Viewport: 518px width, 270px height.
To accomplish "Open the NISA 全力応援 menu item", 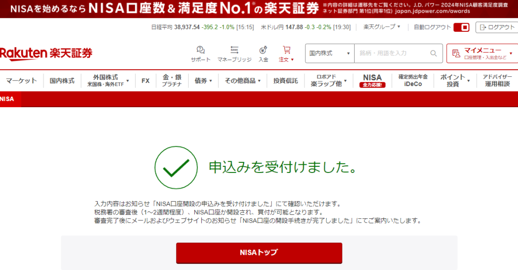I will tap(372, 80).
